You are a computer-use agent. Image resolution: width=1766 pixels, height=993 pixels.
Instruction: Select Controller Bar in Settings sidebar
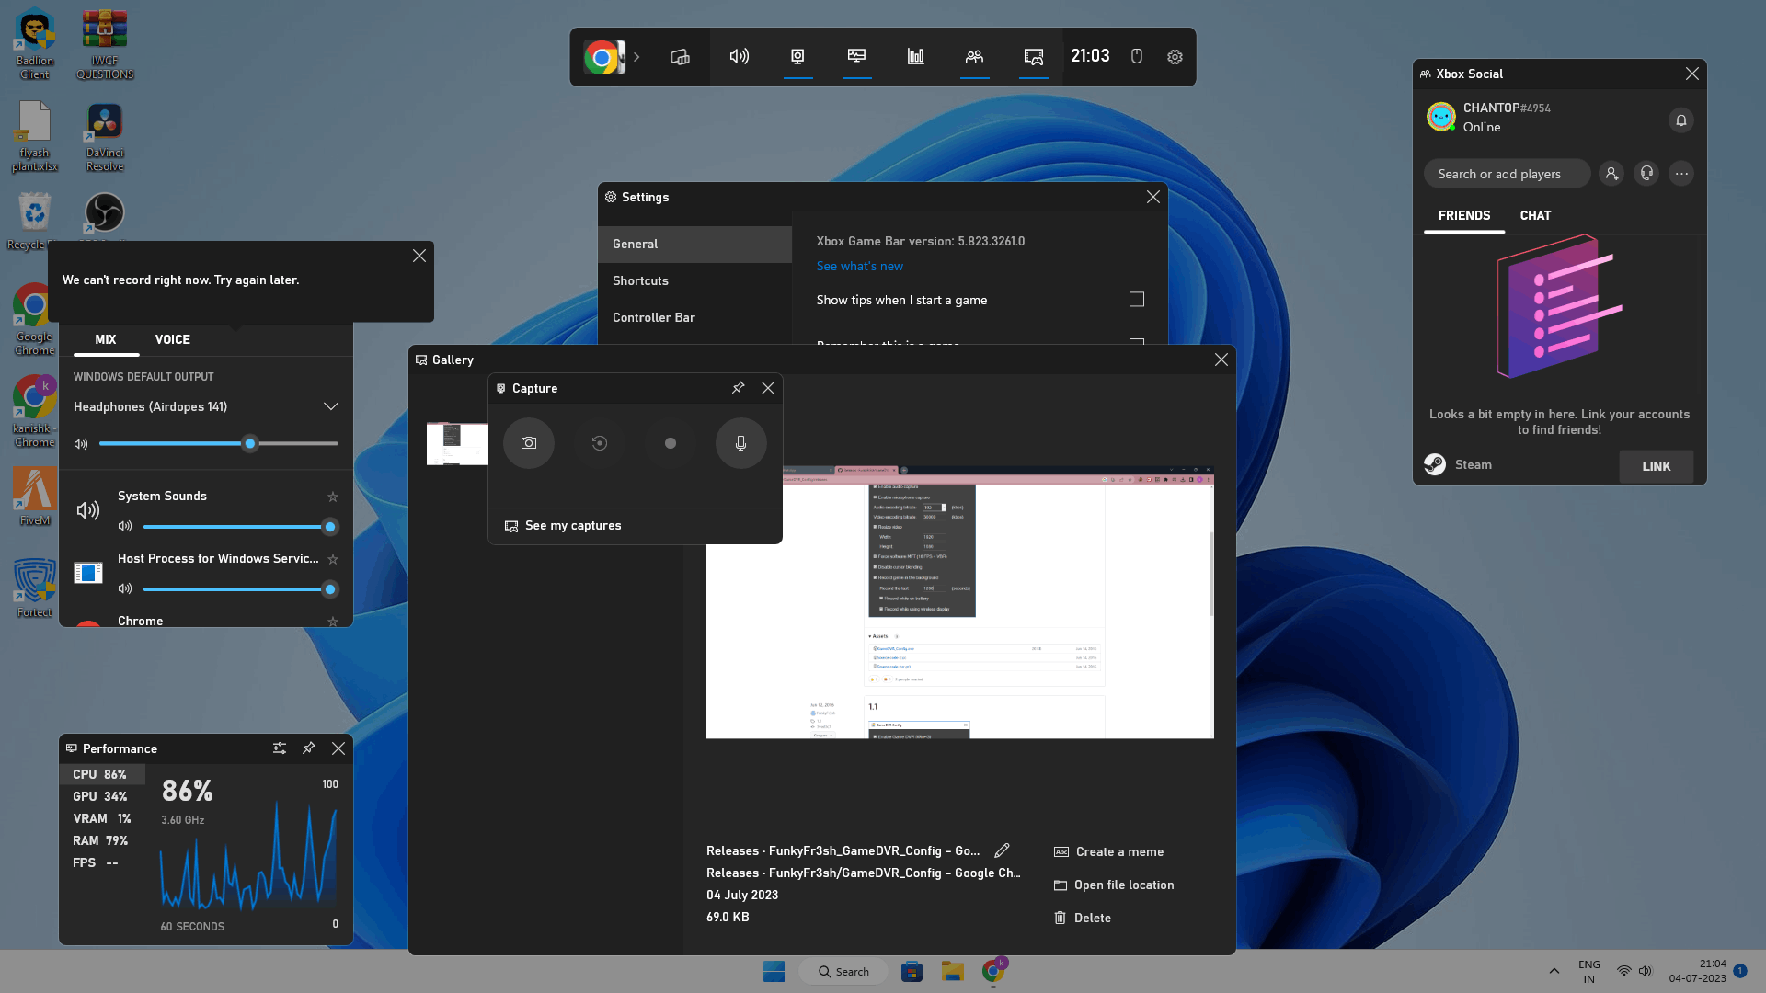click(694, 318)
